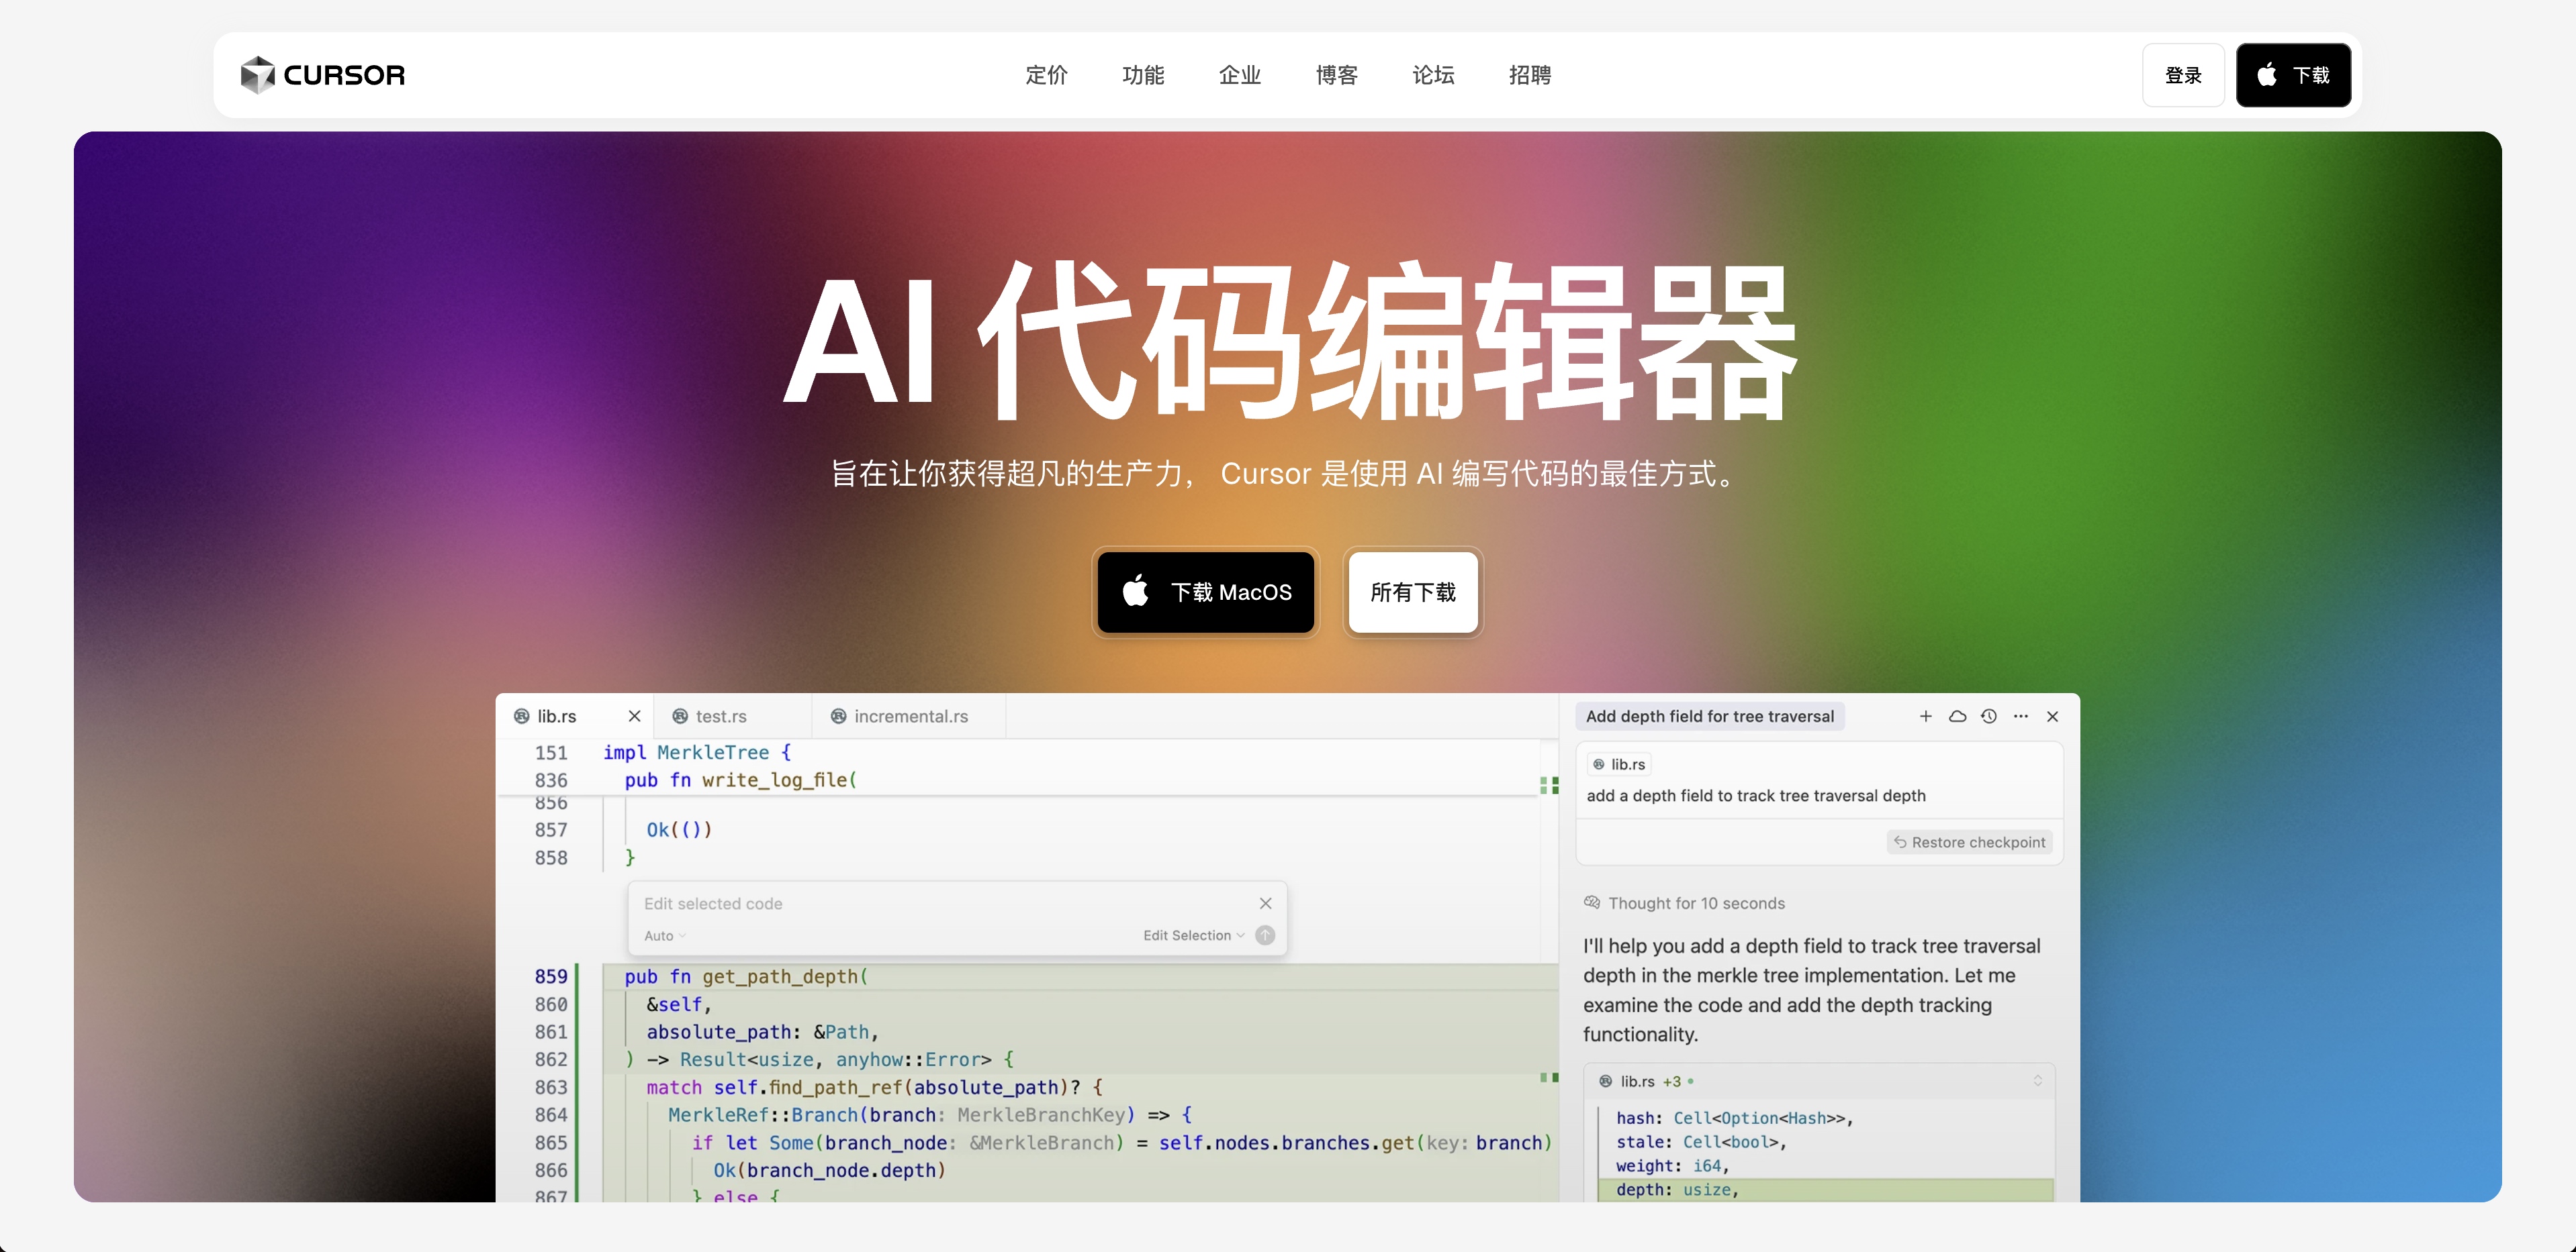Open the Auto model dropdown

coord(665,936)
